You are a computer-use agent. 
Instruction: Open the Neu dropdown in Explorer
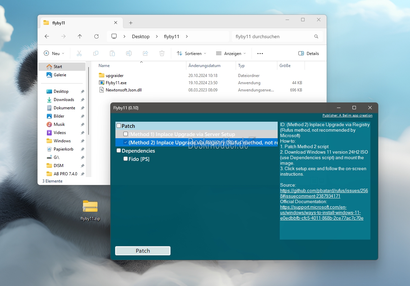(x=54, y=54)
